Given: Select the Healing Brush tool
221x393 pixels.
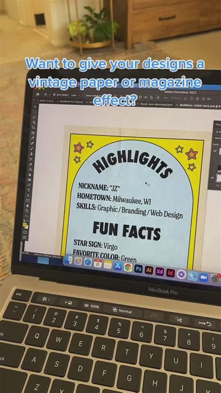Looking at the screenshot, I should [x=32, y=143].
